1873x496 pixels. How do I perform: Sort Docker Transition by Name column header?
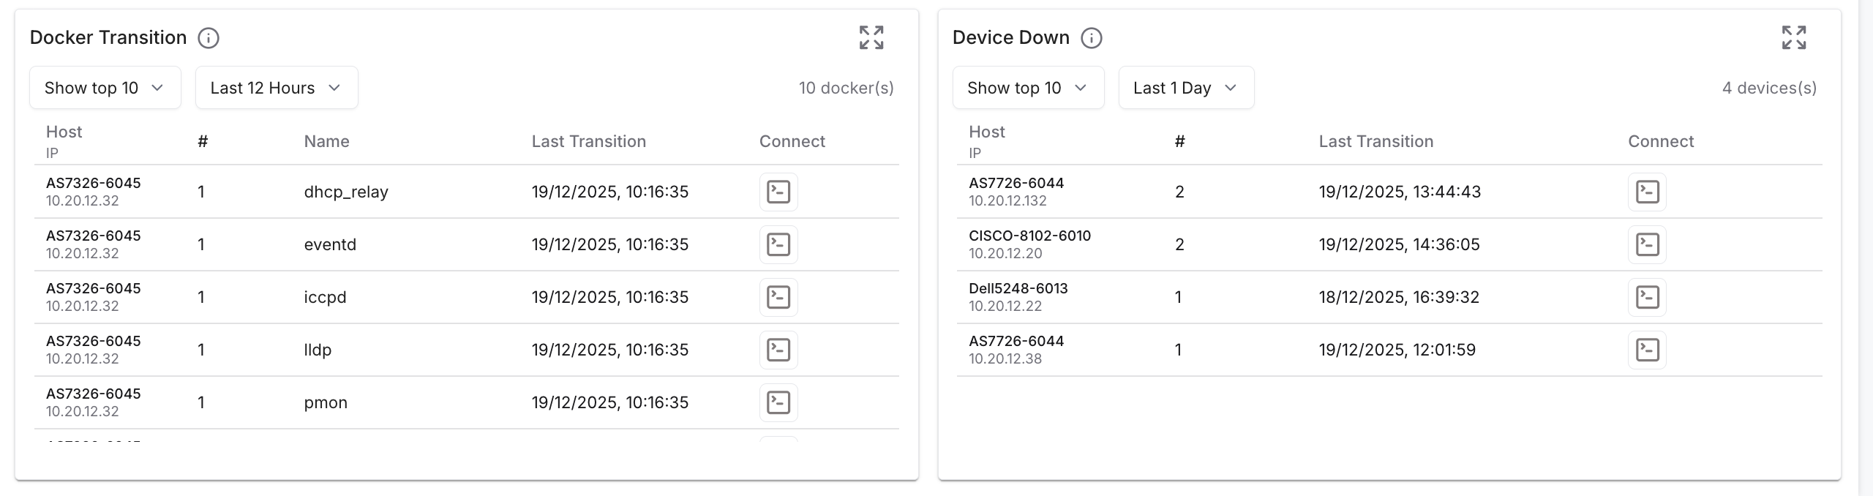(326, 141)
